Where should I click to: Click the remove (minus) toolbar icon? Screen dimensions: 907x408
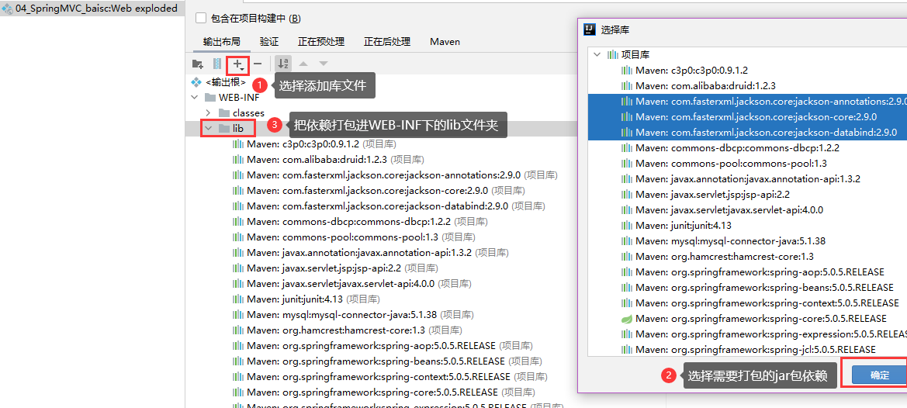tap(258, 64)
